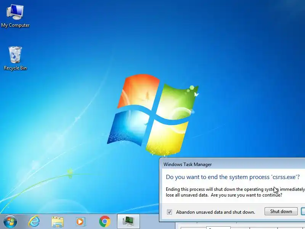This screenshot has width=305, height=229.
Task: Click the Windows Task Manager dialog title
Action: coord(188,164)
